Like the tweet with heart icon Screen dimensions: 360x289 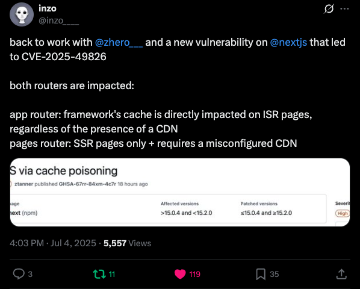(180, 274)
